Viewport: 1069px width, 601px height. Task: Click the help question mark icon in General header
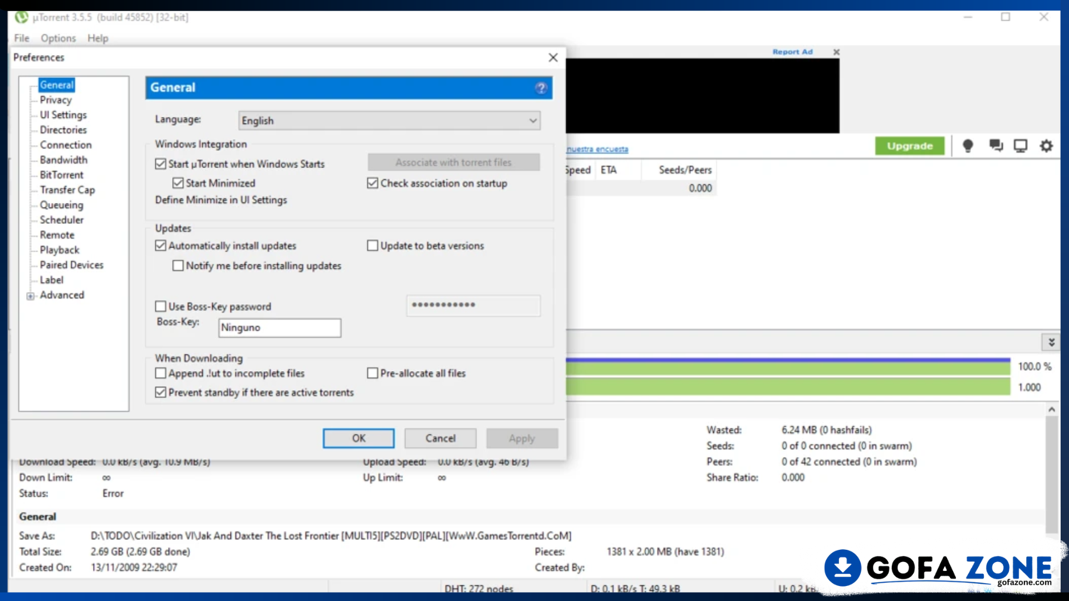coord(541,88)
